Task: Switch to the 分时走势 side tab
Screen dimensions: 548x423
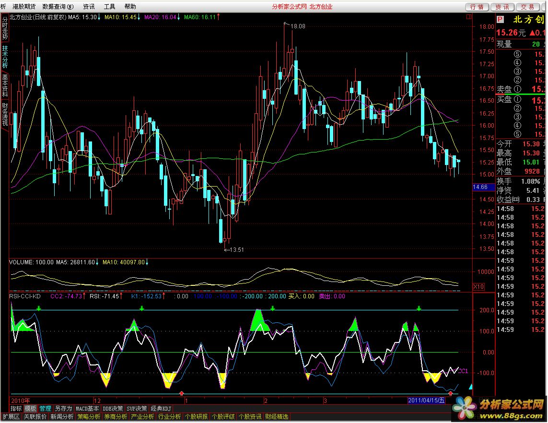Action: click(5, 29)
